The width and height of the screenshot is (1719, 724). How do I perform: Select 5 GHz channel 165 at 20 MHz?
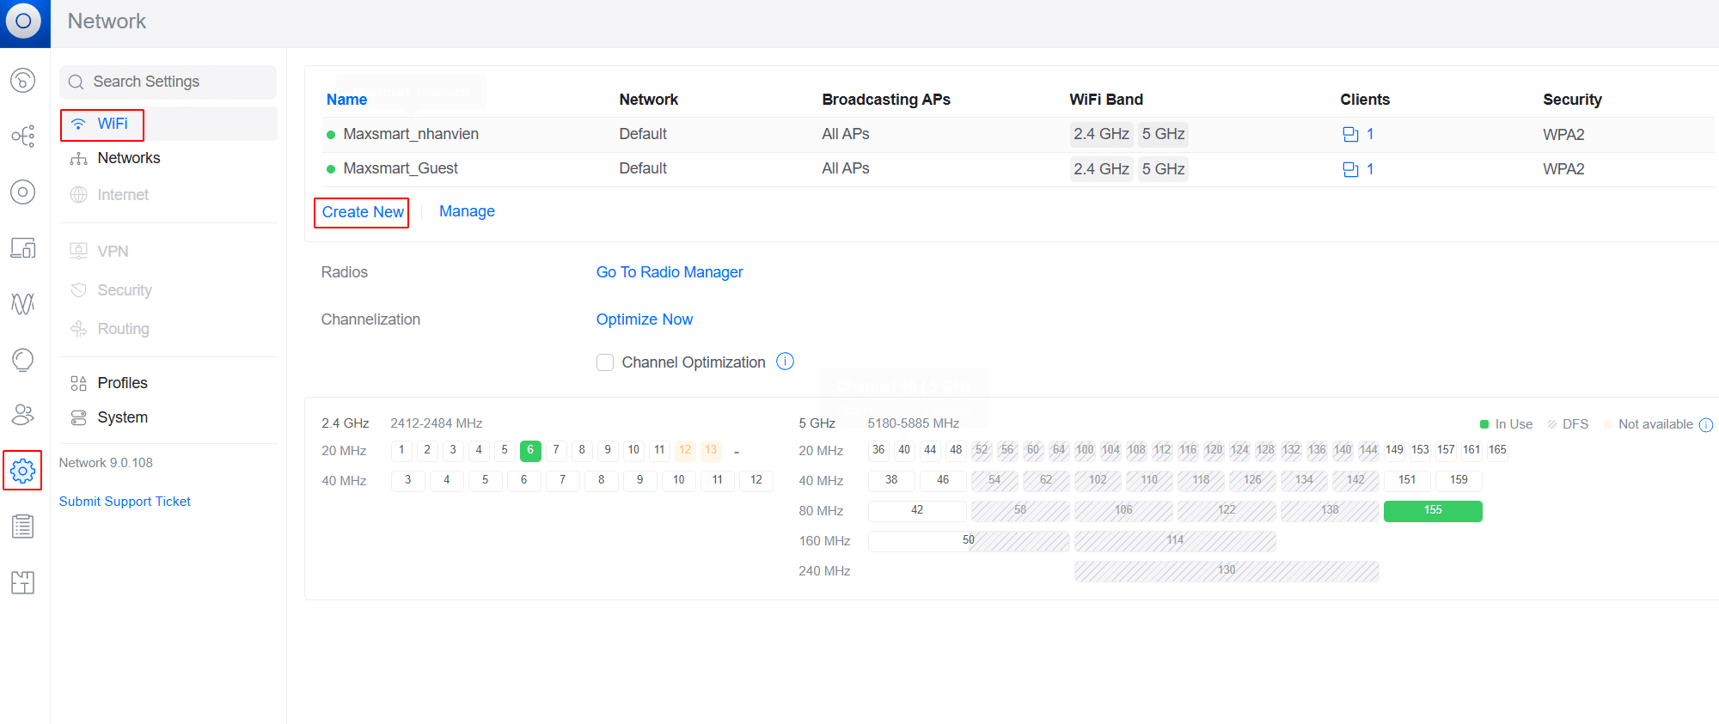tap(1497, 451)
